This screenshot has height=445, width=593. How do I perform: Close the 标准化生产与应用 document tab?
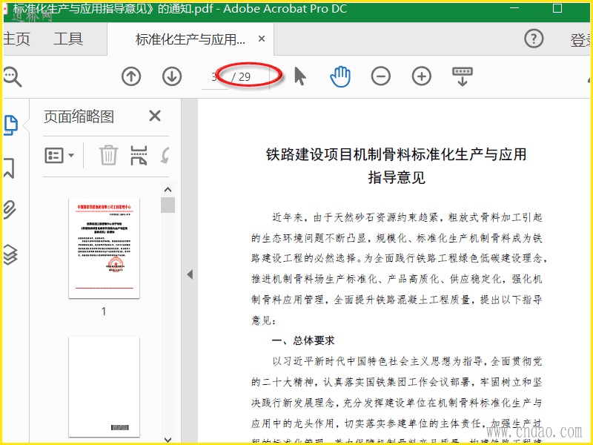[262, 39]
